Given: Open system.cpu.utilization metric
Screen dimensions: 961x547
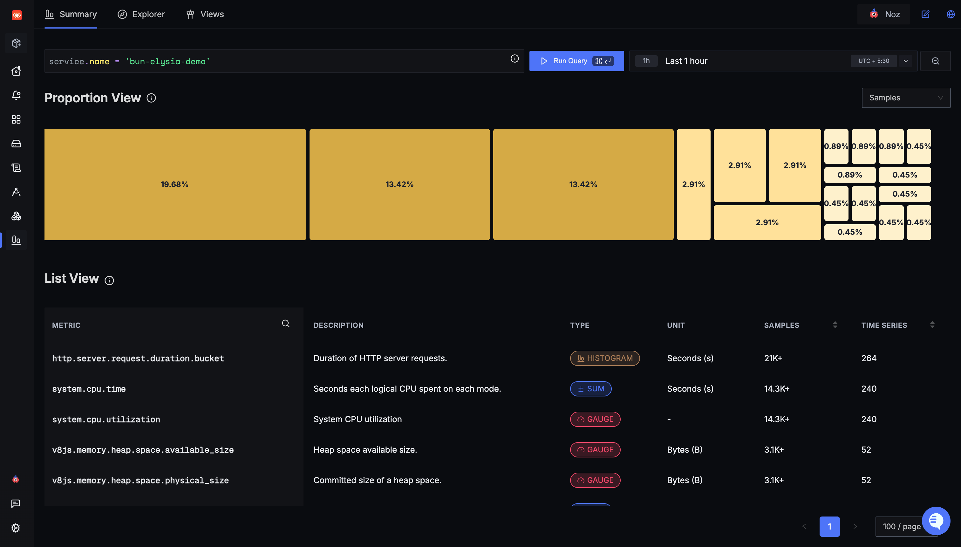Looking at the screenshot, I should pos(106,419).
